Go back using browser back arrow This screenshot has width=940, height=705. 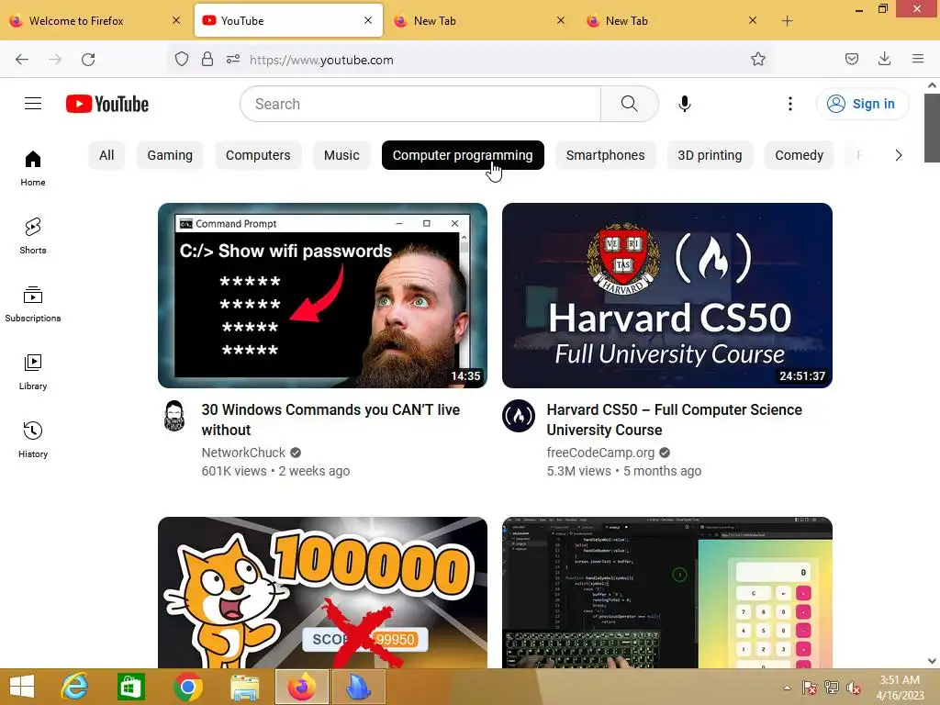tap(22, 60)
